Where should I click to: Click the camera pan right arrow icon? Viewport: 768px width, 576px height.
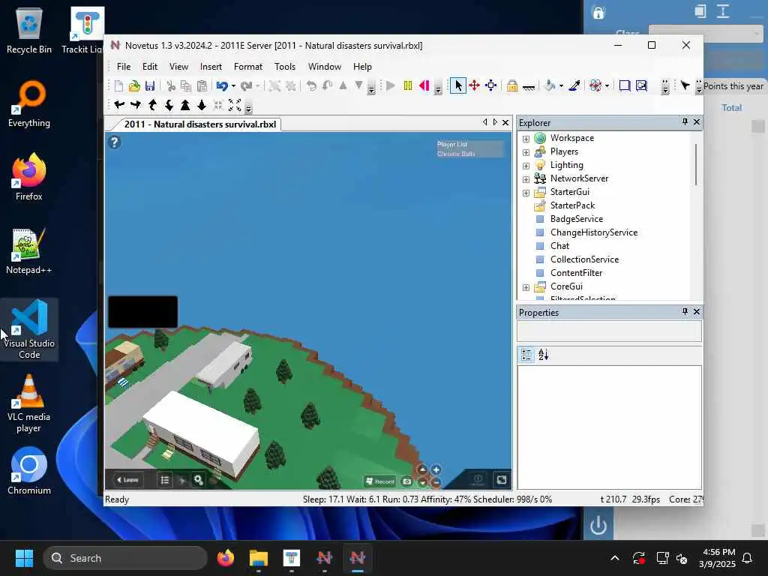(x=136, y=104)
